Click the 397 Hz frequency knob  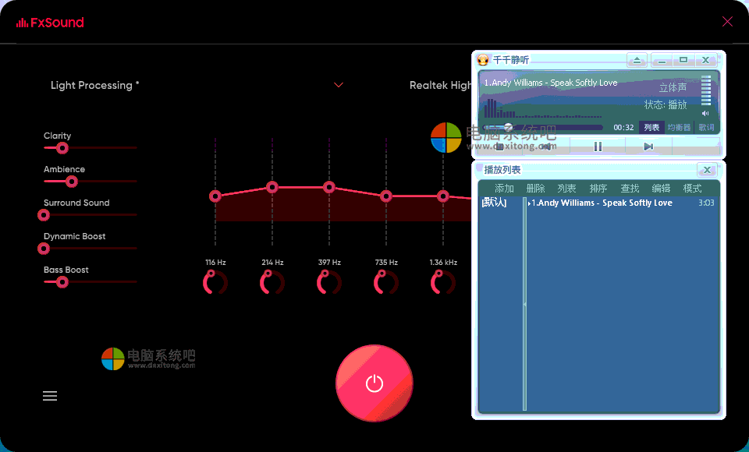329,283
